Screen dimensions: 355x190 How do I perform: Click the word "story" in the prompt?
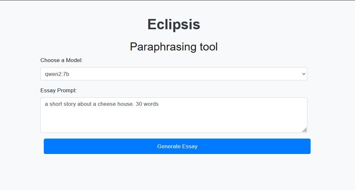[70, 104]
